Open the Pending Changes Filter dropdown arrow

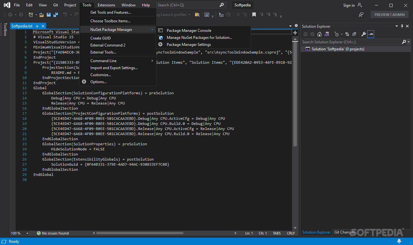click(341, 34)
